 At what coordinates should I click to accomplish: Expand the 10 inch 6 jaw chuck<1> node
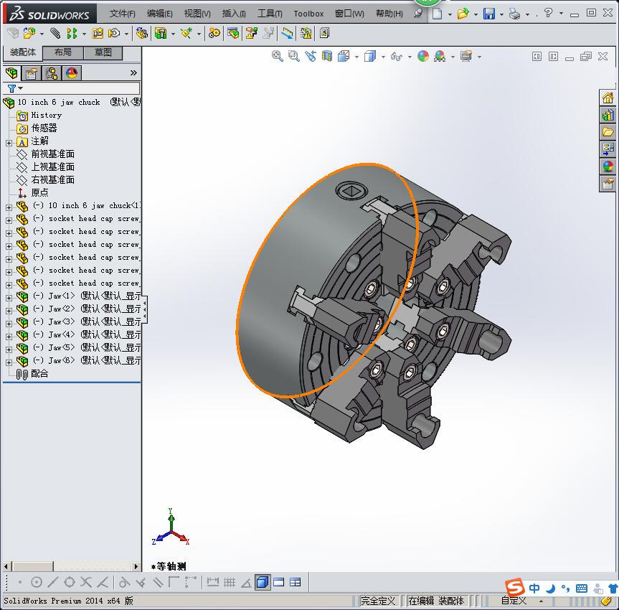[9, 207]
